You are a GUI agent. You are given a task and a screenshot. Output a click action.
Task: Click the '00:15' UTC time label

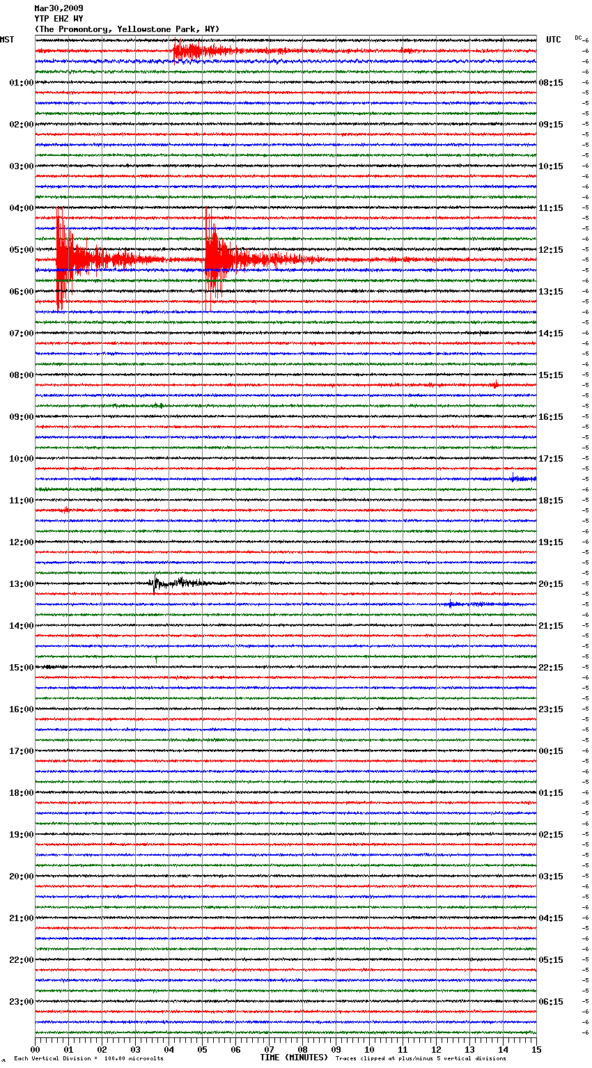click(551, 751)
